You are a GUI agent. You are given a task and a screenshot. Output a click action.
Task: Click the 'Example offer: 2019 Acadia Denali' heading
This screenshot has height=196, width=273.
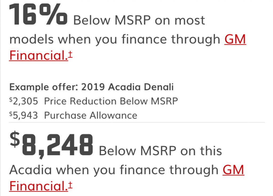[91, 87]
